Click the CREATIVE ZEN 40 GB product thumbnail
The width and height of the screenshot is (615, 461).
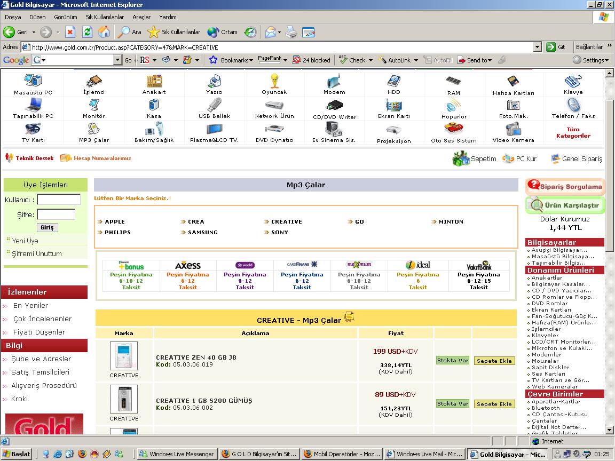pyautogui.click(x=123, y=356)
